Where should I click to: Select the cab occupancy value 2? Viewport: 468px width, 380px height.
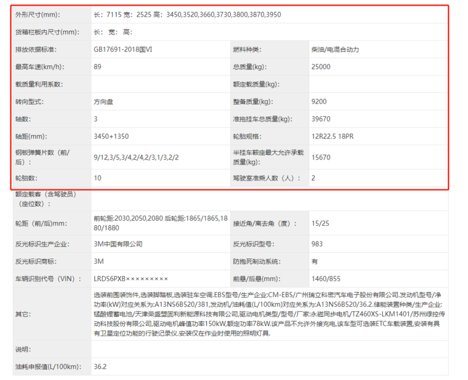(x=313, y=178)
